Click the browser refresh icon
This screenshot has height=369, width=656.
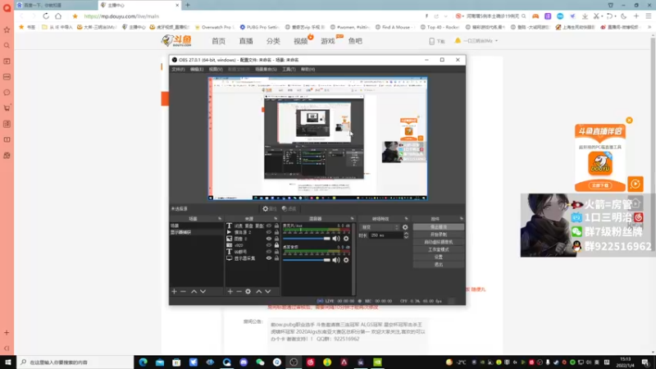point(46,16)
